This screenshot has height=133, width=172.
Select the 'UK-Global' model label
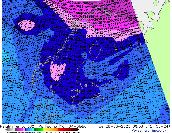[x=78, y=126]
